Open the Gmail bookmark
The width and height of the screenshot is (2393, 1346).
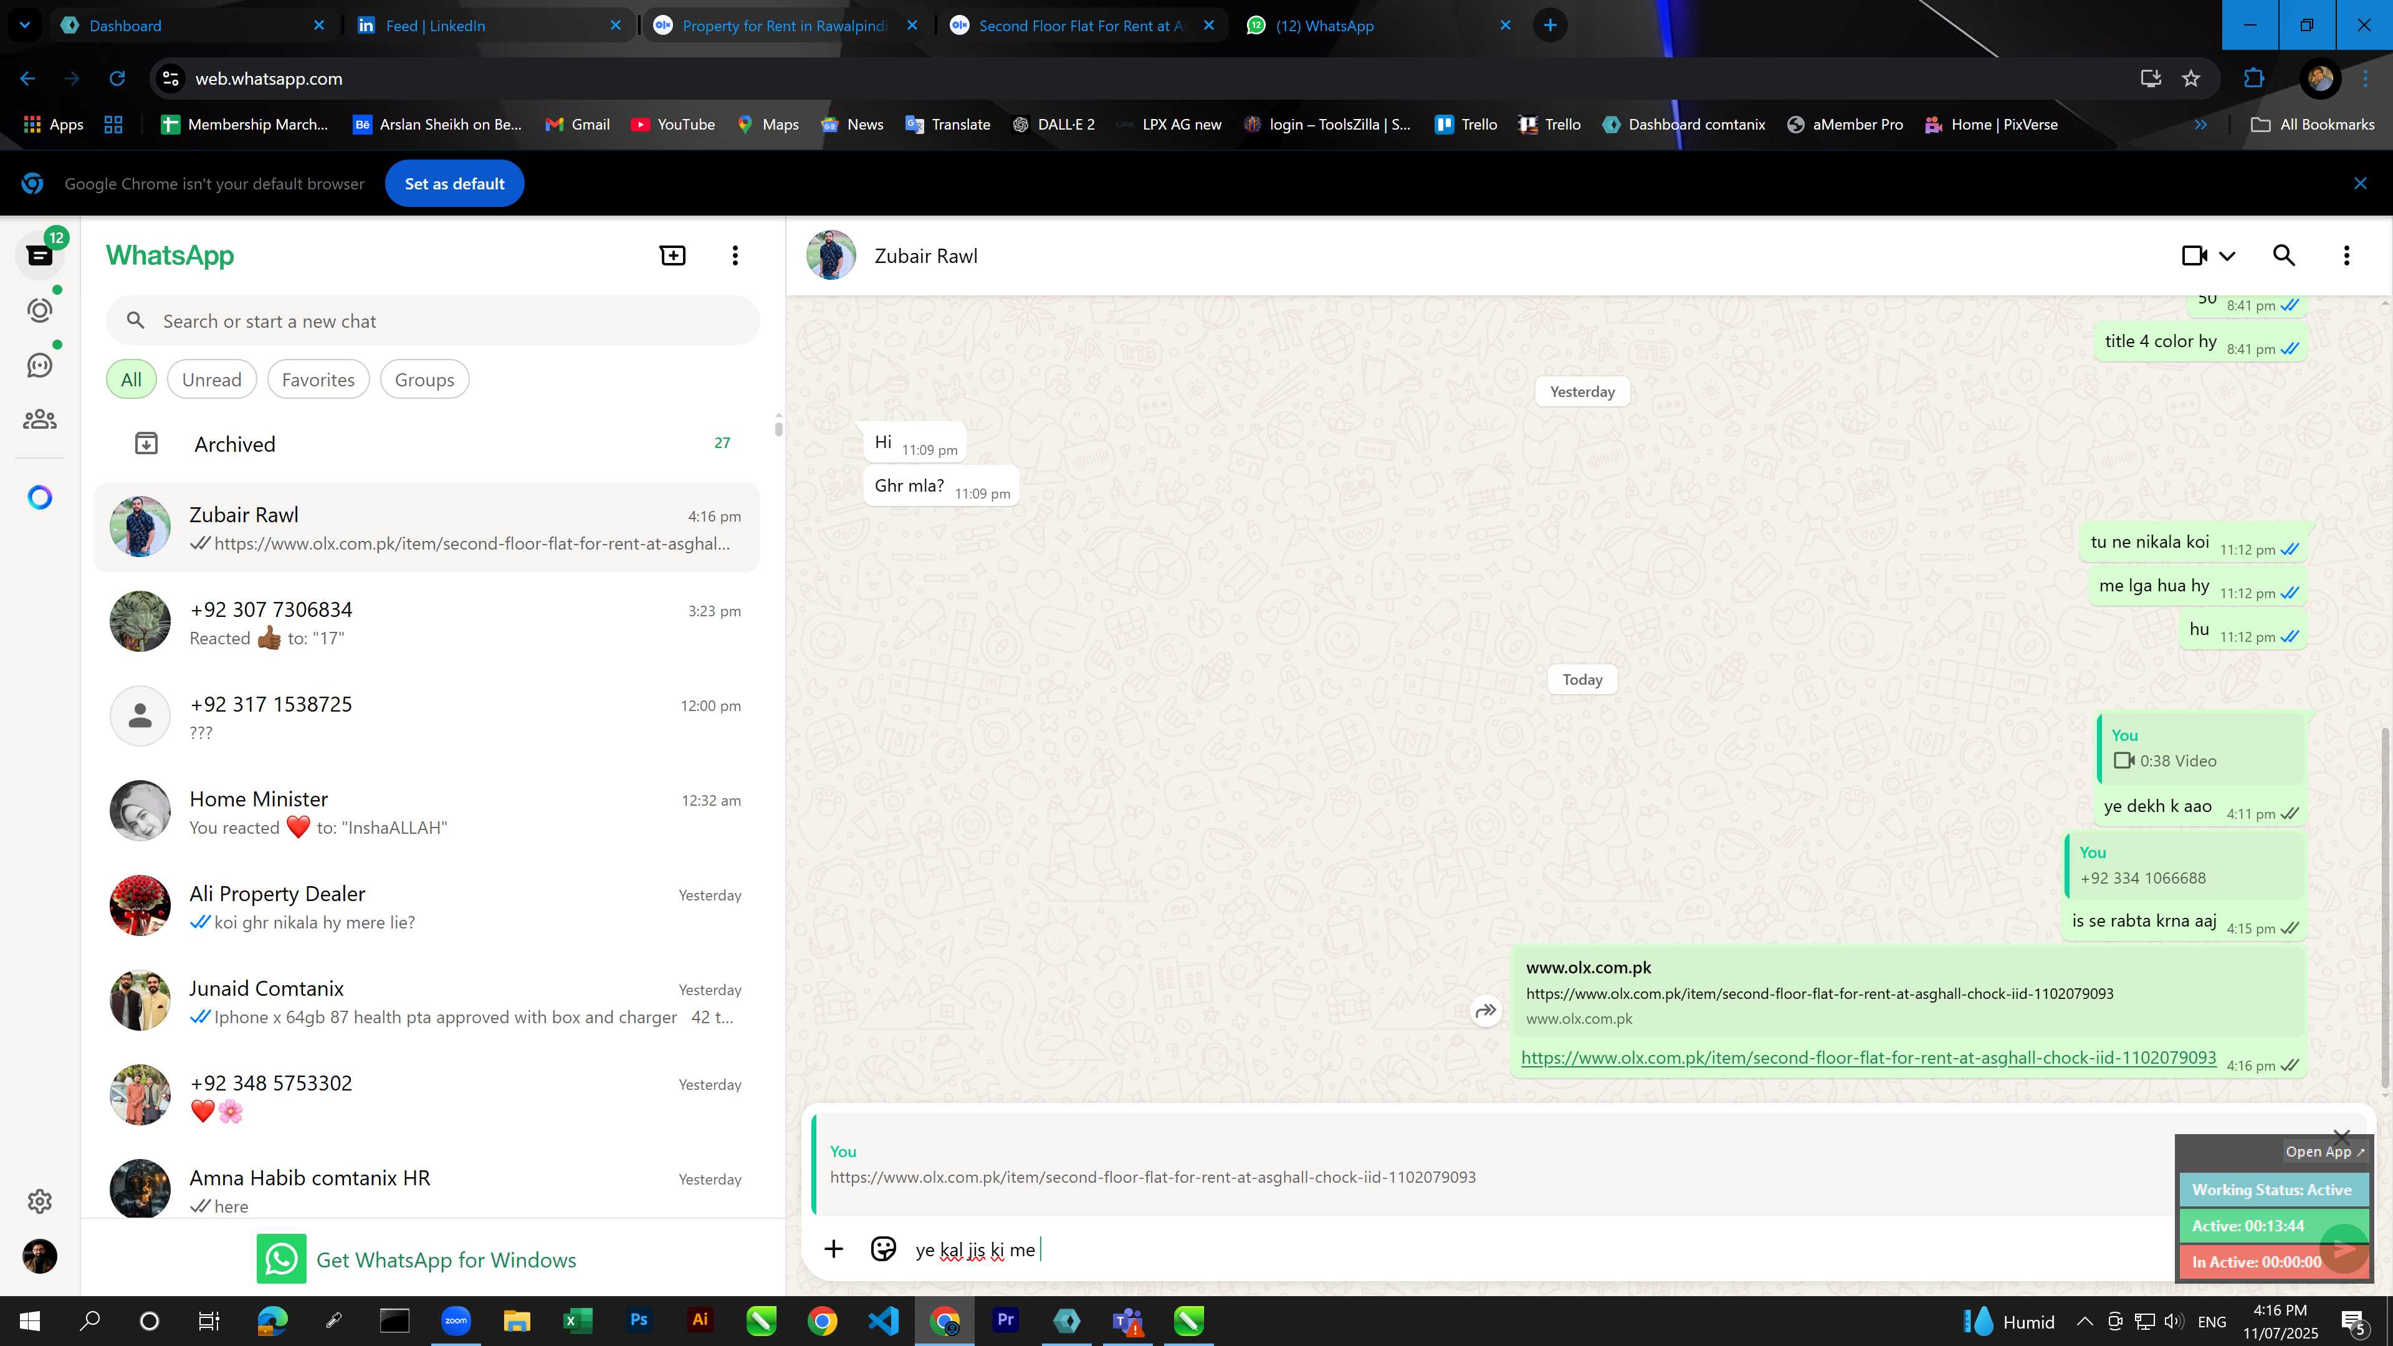click(x=577, y=125)
